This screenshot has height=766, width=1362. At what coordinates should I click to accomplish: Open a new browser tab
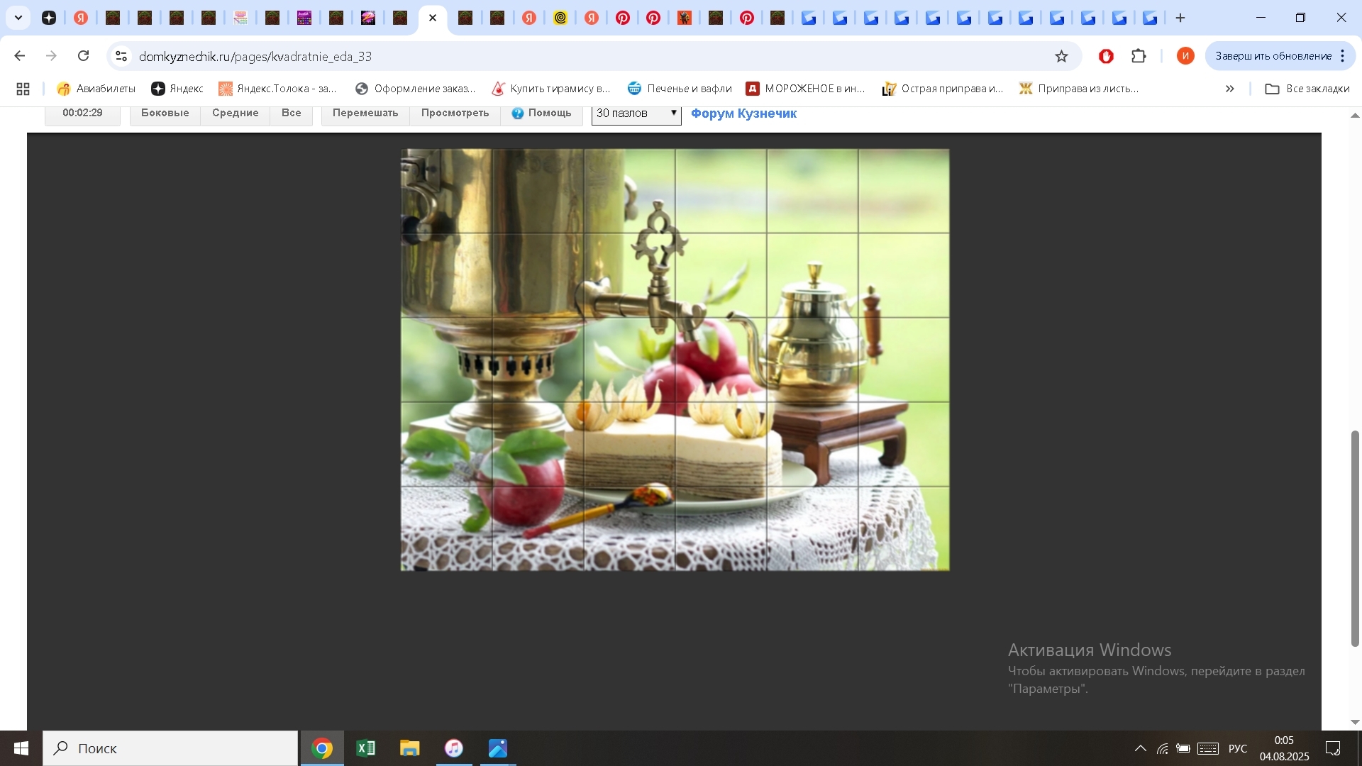pyautogui.click(x=1180, y=18)
